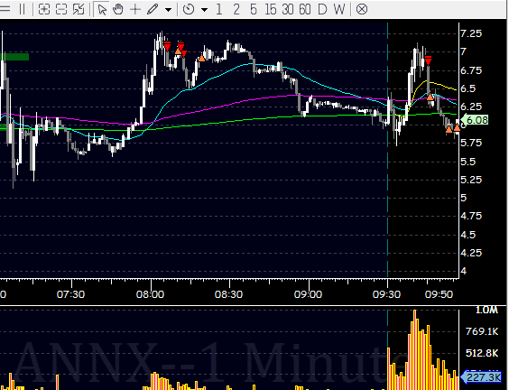Click the 09:00 time axis label
The height and width of the screenshot is (390, 509).
pos(308,294)
